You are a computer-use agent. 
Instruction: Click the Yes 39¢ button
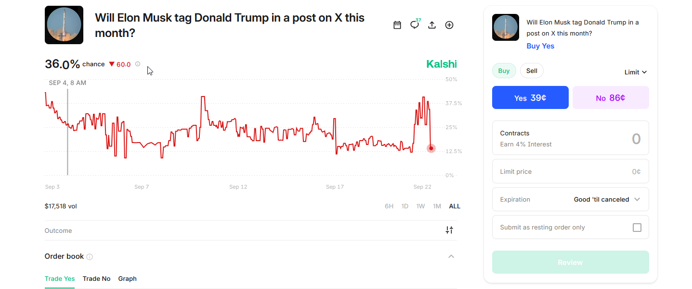point(530,98)
